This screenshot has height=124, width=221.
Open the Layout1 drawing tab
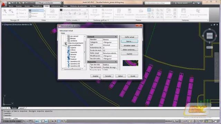22,108
